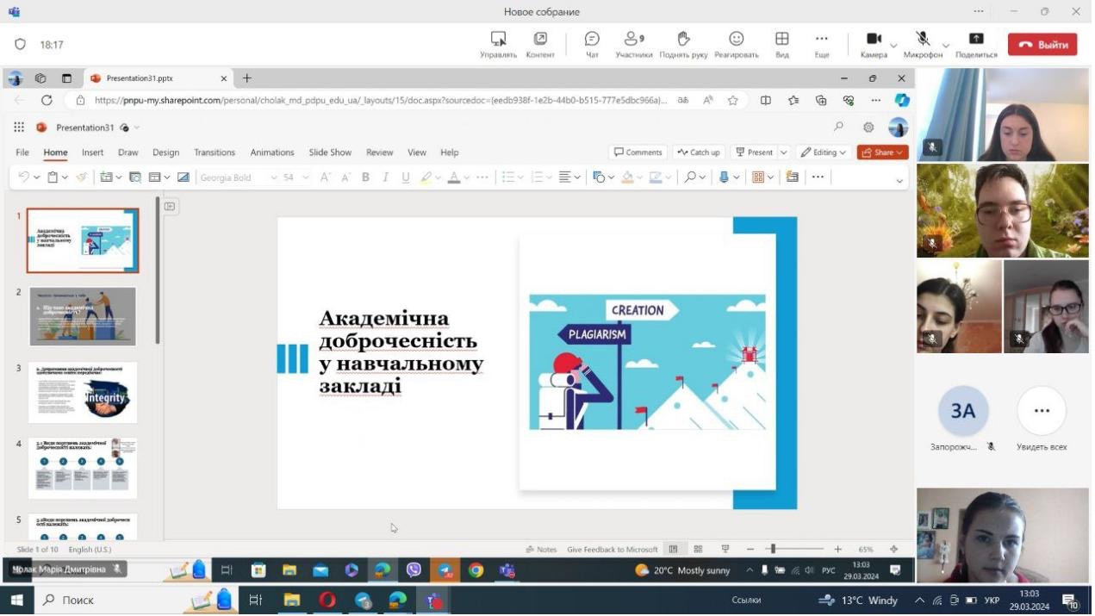Open PowerPoint settings gear icon

[870, 128]
